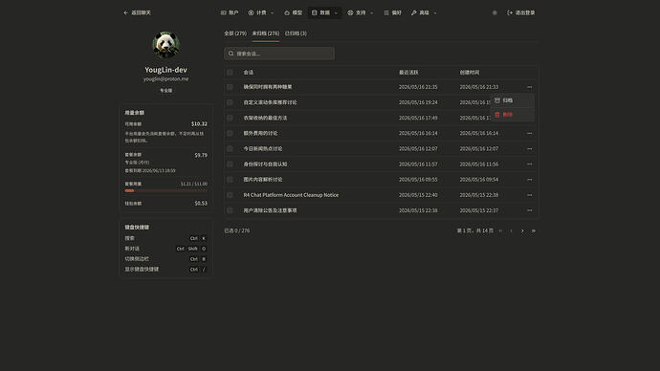660x371 pixels.
Task: Click the $10.32 available balance value
Action: [199, 123]
